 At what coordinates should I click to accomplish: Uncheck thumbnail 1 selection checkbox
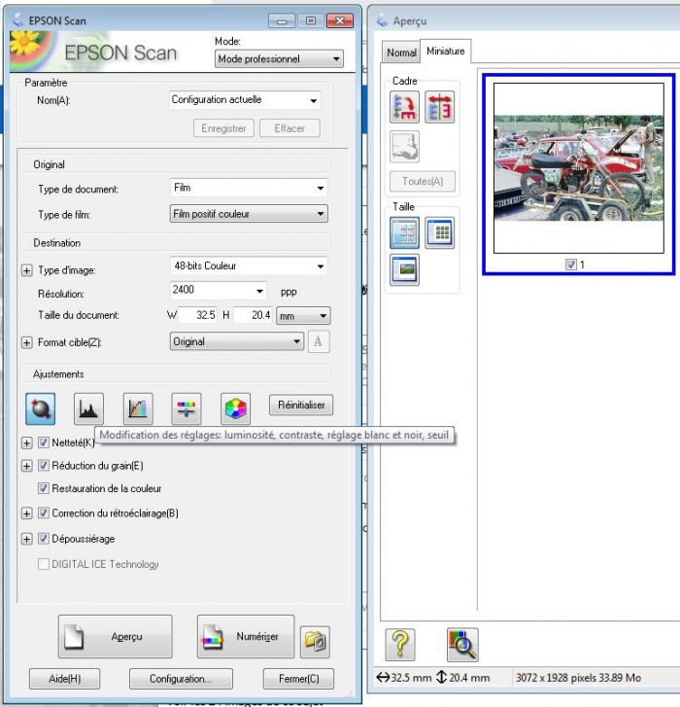(570, 265)
